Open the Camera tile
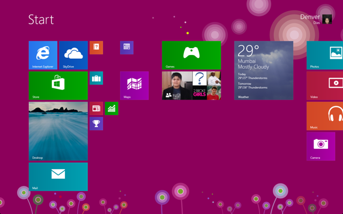 [x=321, y=146]
